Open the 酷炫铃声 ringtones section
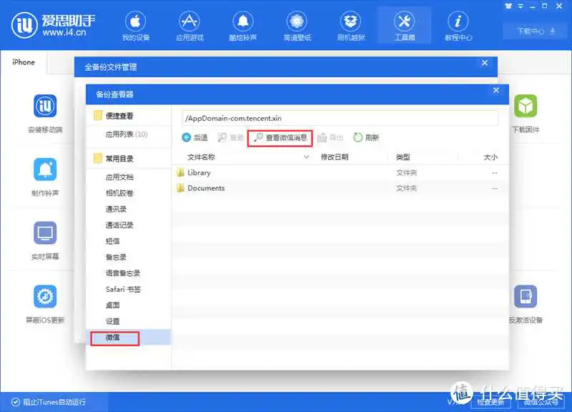This screenshot has height=412, width=572. pyautogui.click(x=243, y=26)
